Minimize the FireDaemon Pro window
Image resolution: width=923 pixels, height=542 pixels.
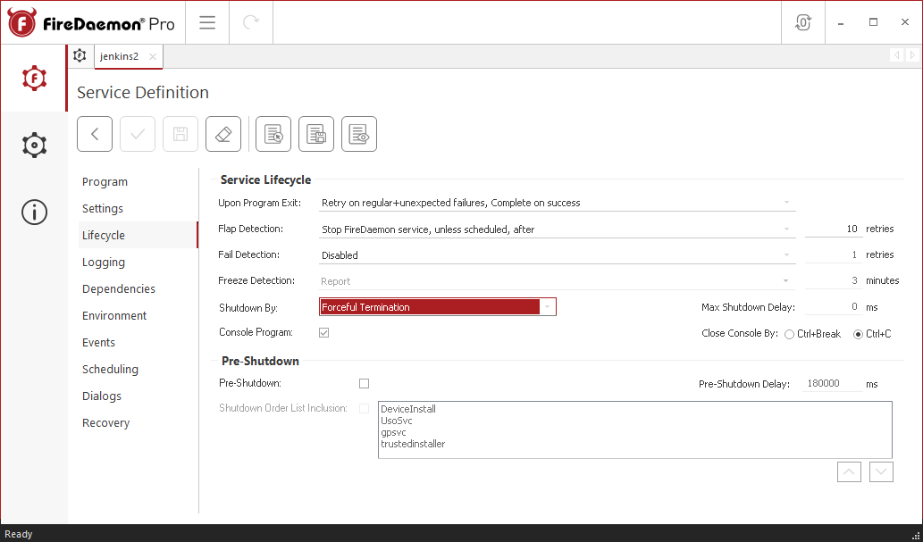(x=841, y=22)
